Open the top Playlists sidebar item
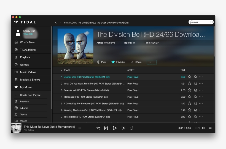The width and height of the screenshot is (226, 149). (31, 57)
